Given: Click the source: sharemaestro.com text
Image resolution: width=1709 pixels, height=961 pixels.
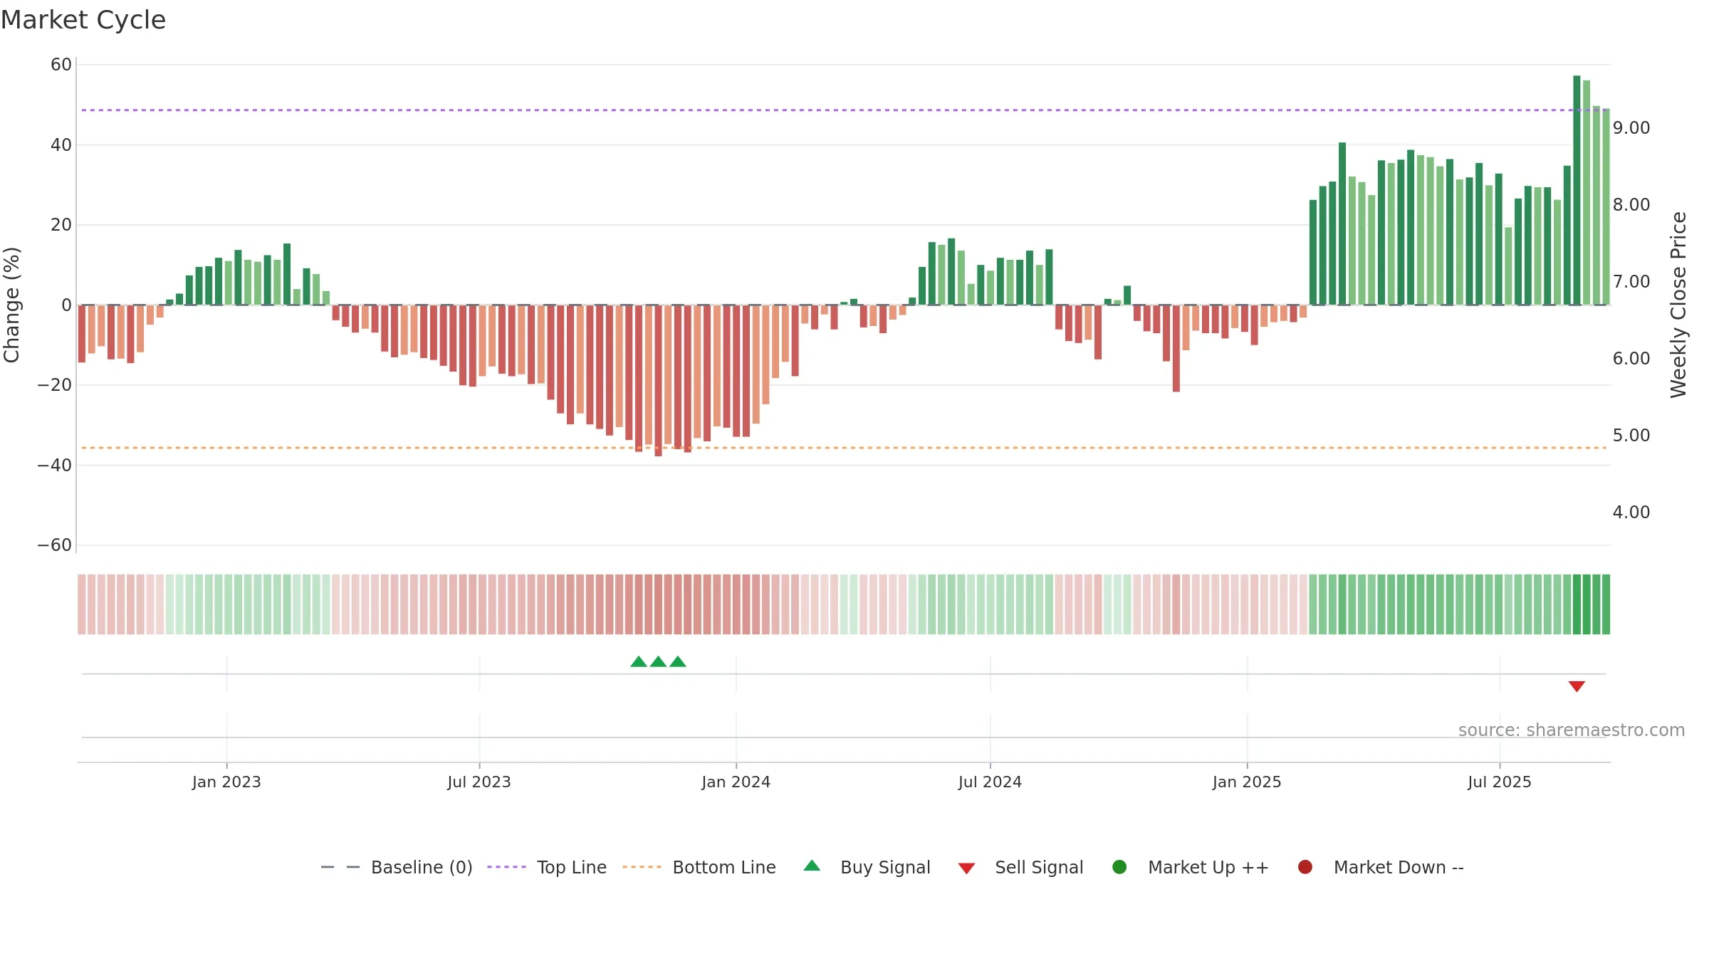Looking at the screenshot, I should click(x=1572, y=730).
